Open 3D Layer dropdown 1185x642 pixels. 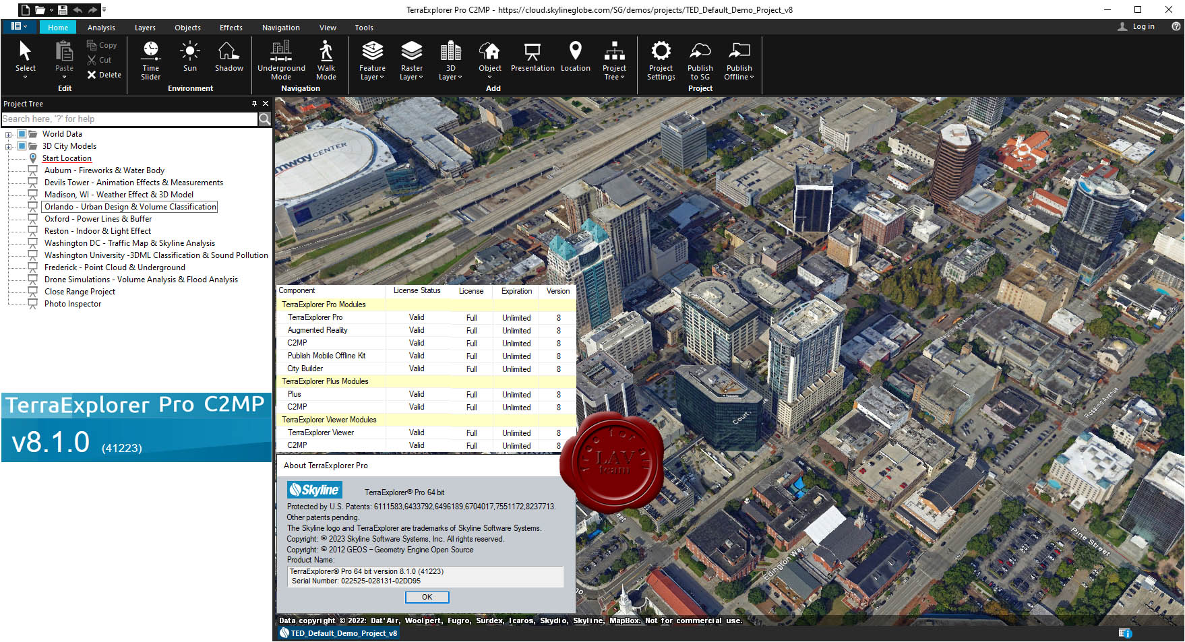click(450, 60)
